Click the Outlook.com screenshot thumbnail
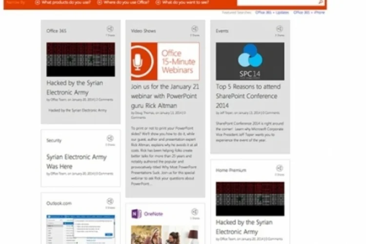The height and width of the screenshot is (244, 366). tap(81, 229)
